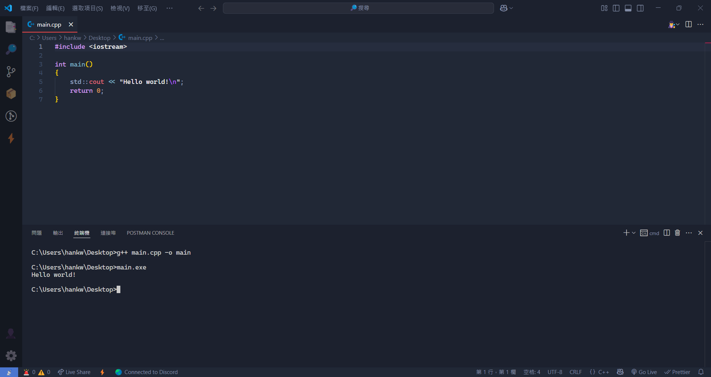This screenshot has height=377, width=711.
Task: Click the command center search box
Action: [358, 8]
